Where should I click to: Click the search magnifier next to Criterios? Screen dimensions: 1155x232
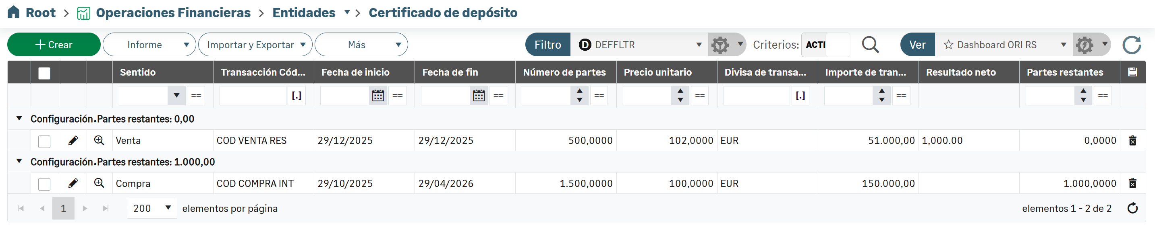pyautogui.click(x=870, y=45)
